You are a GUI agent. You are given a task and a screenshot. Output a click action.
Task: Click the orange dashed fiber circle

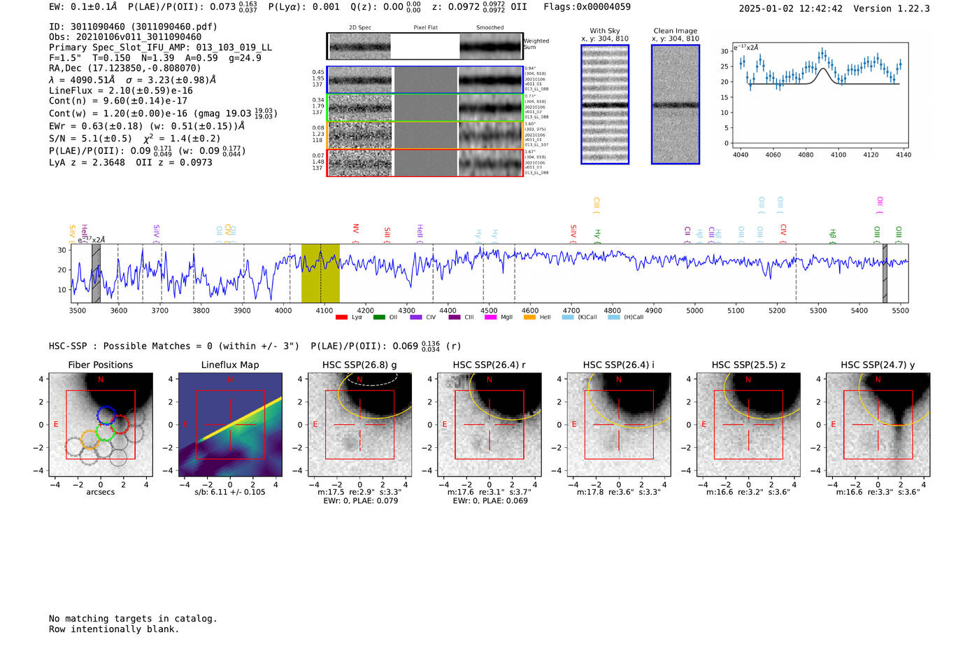click(90, 439)
